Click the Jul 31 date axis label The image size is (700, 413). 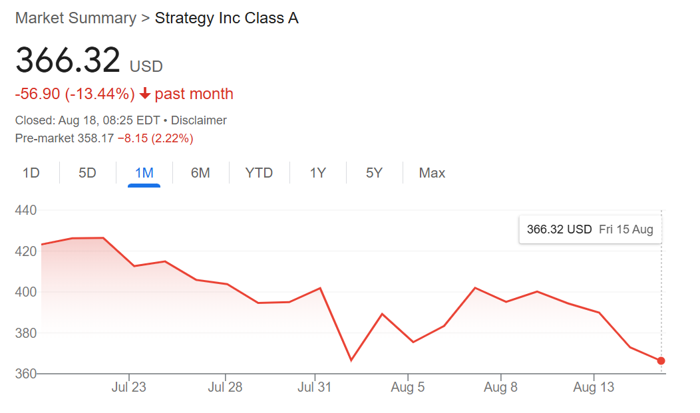pos(315,387)
